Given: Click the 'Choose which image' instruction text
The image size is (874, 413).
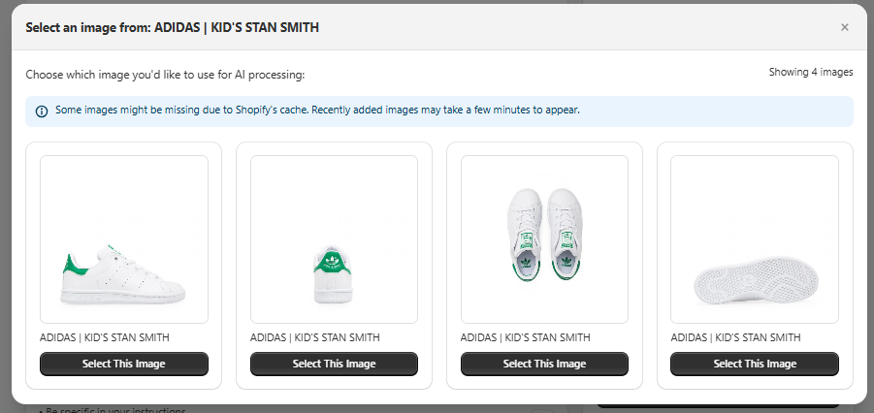Looking at the screenshot, I should tap(165, 74).
